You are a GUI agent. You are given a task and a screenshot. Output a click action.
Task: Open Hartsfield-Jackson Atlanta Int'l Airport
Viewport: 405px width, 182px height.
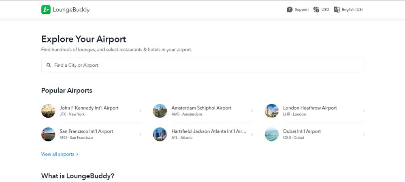pyautogui.click(x=209, y=131)
